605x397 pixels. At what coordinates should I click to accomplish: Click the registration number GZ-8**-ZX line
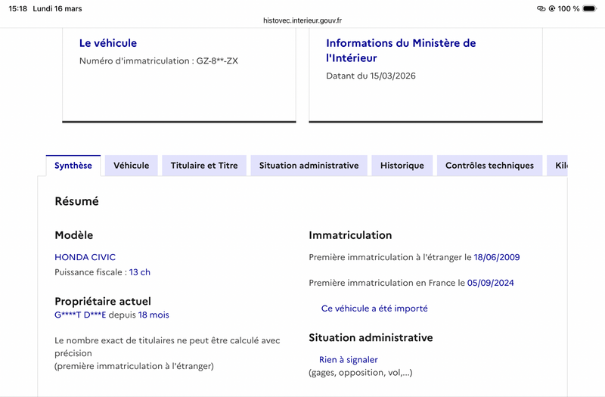pyautogui.click(x=159, y=60)
